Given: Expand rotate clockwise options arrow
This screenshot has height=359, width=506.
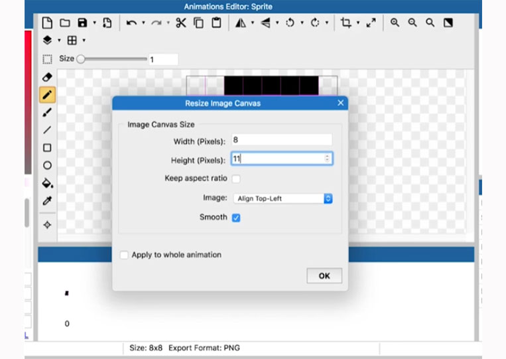Looking at the screenshot, I should coord(327,23).
